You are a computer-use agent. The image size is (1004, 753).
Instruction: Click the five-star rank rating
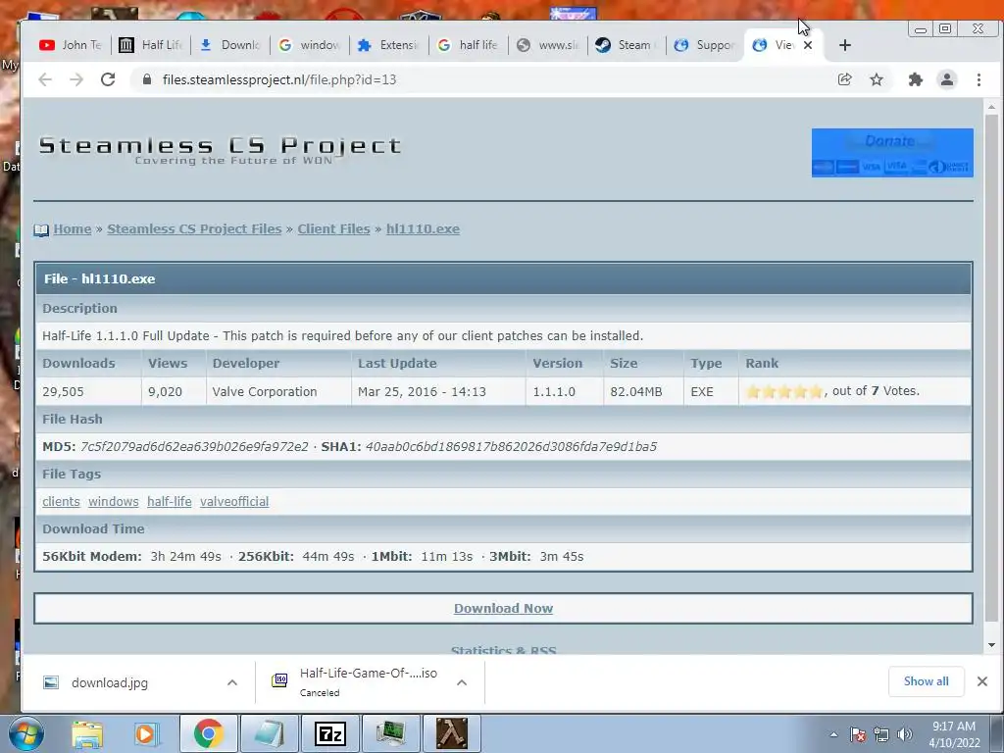784,391
